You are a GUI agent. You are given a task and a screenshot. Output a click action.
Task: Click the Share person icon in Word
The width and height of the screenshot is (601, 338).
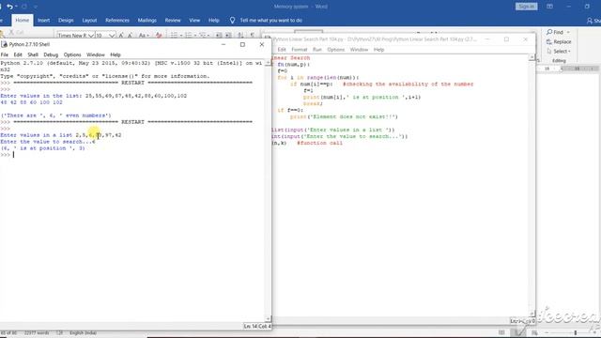point(590,21)
